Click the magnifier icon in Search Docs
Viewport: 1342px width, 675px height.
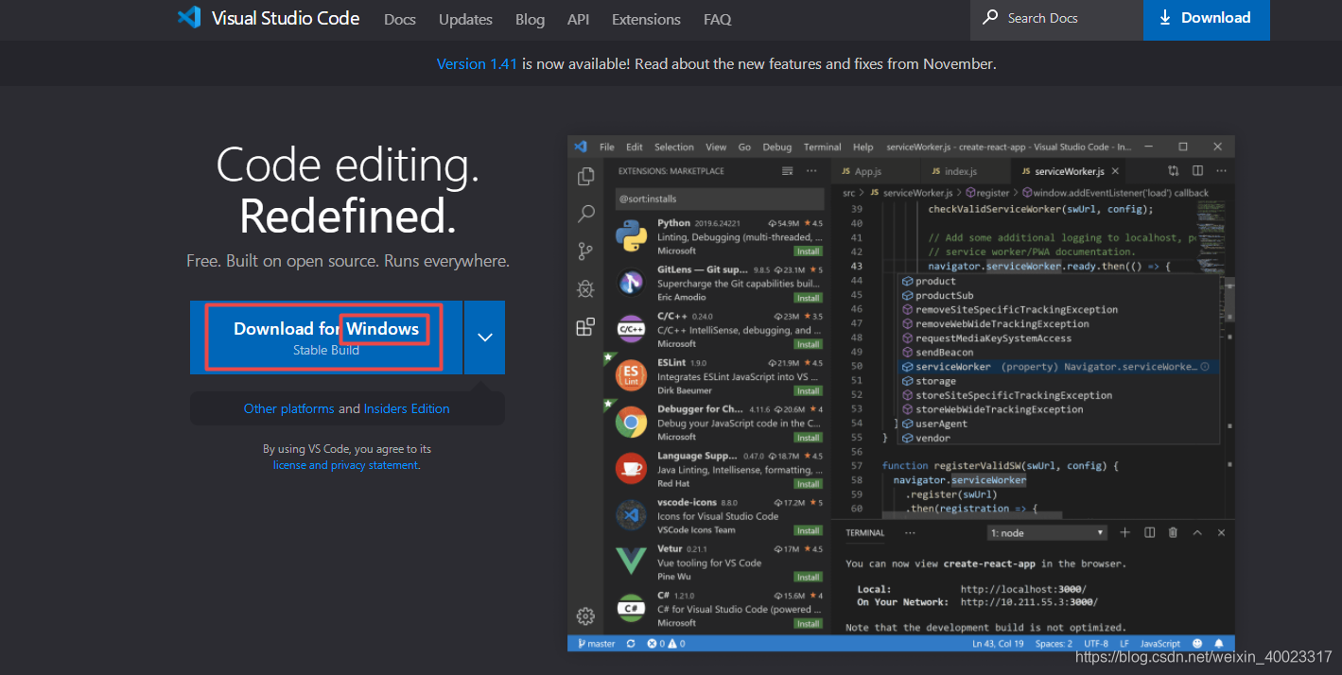pyautogui.click(x=990, y=17)
